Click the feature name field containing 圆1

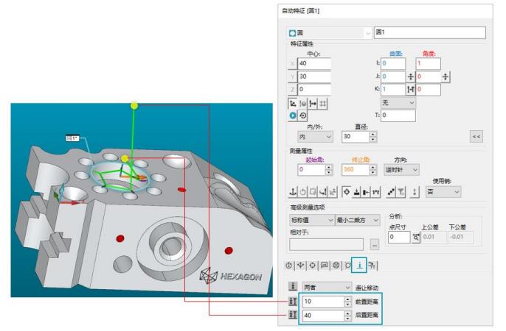pos(429,32)
